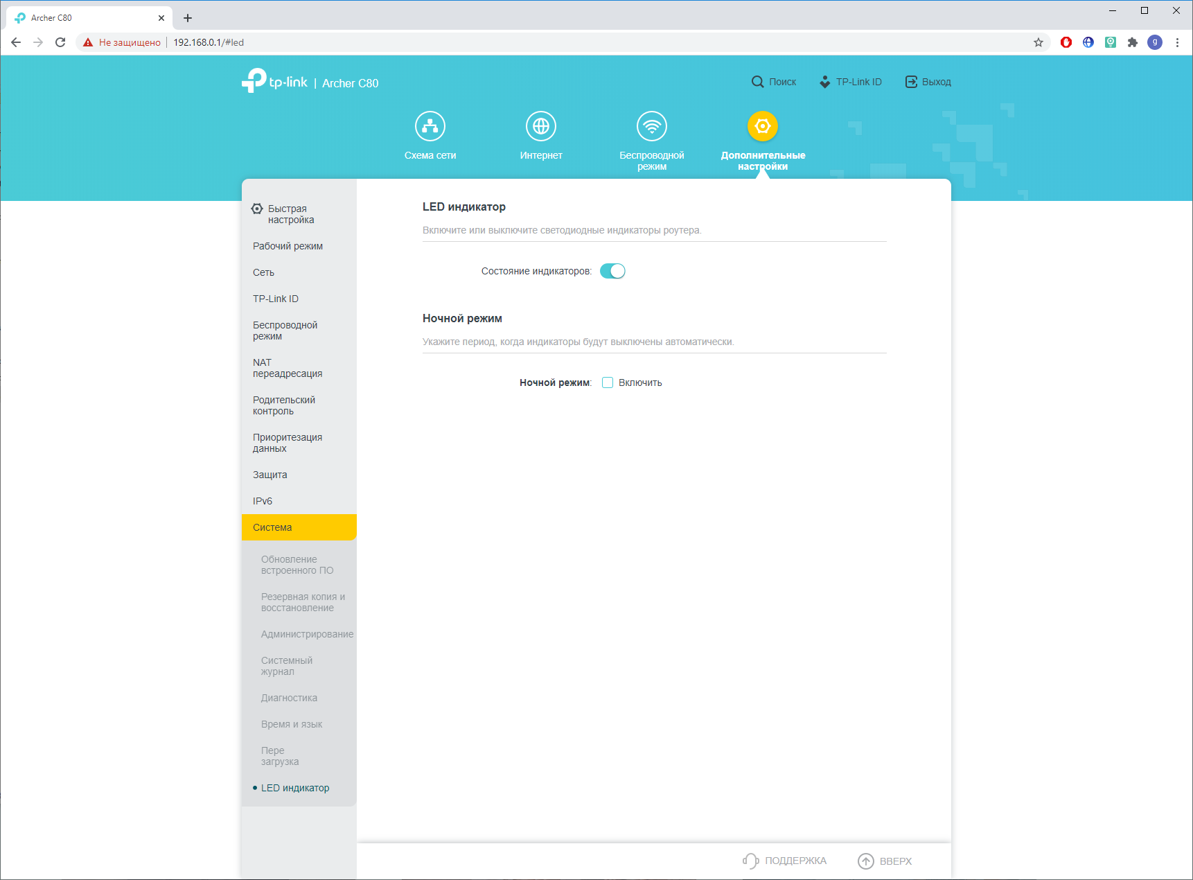Image resolution: width=1193 pixels, height=880 pixels.
Task: Go to Время и язык settings
Action: tap(292, 724)
